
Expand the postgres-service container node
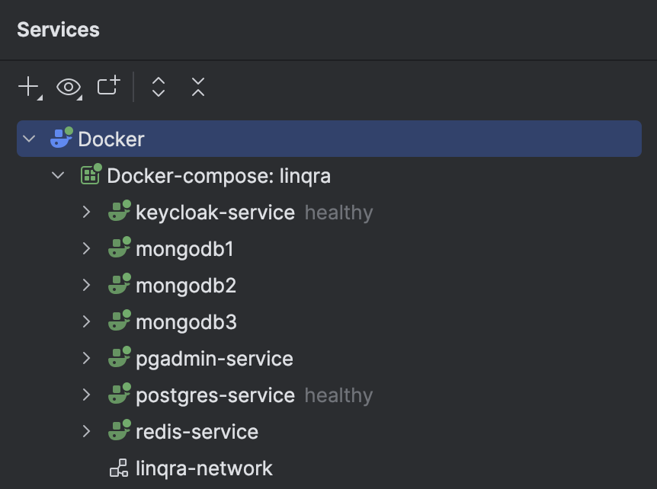86,395
